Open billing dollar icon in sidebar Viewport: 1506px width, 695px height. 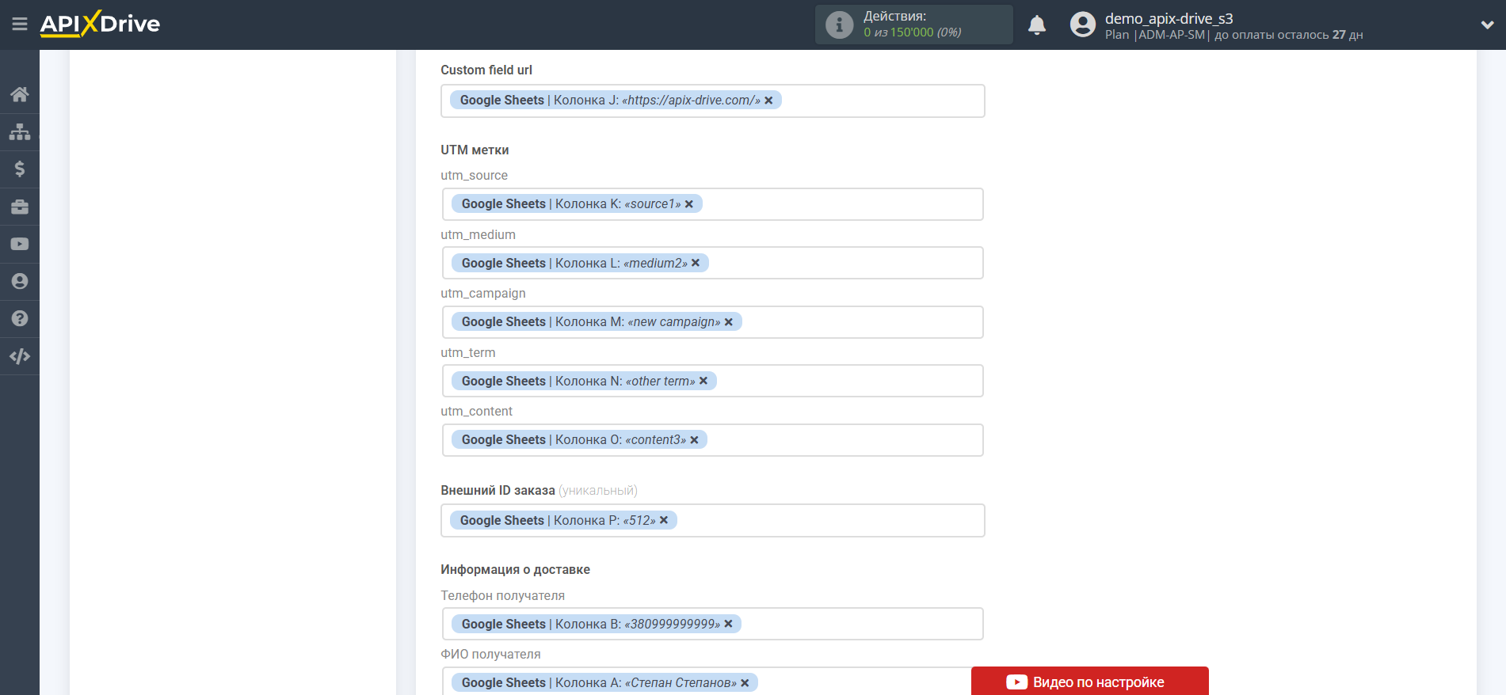pyautogui.click(x=20, y=169)
